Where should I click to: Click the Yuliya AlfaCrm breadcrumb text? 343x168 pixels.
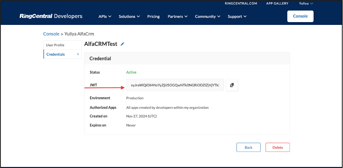[79, 34]
